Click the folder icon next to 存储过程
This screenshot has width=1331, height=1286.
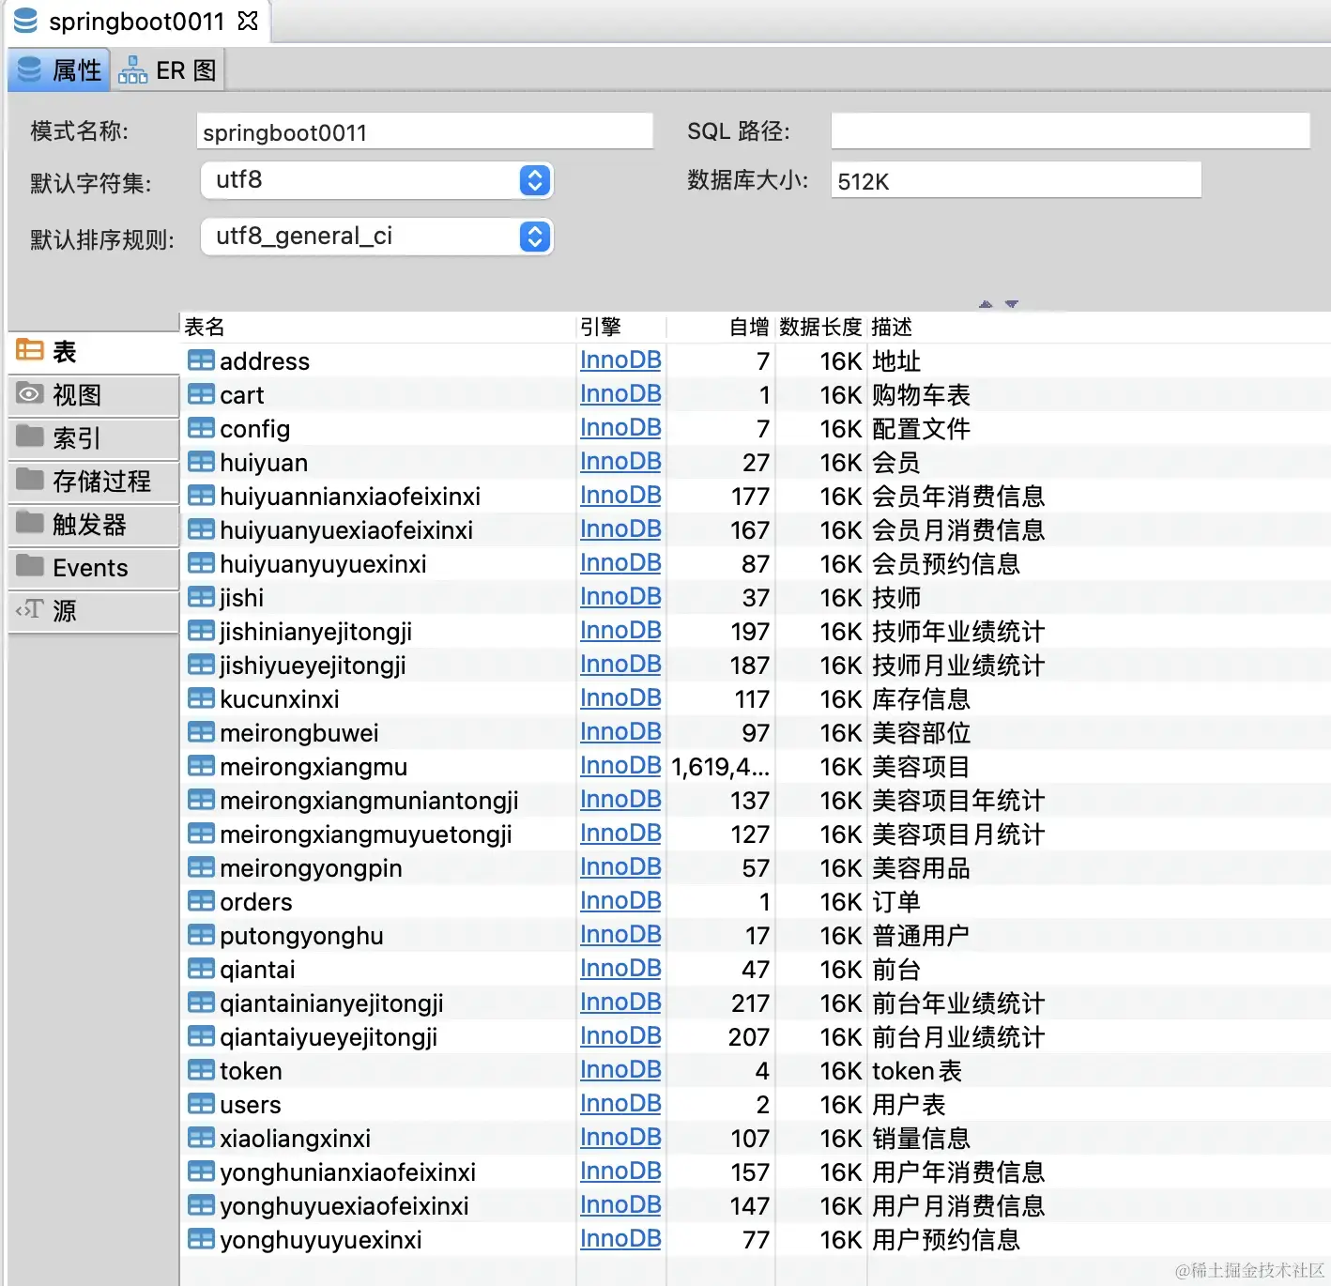coord(30,480)
